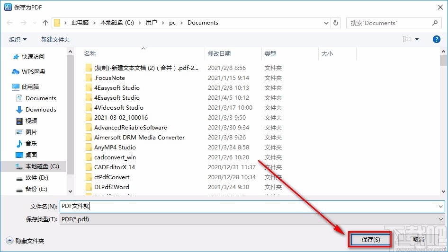The width and height of the screenshot is (448, 252).
Task: Click the Cancel (取消) button
Action: (x=419, y=239)
